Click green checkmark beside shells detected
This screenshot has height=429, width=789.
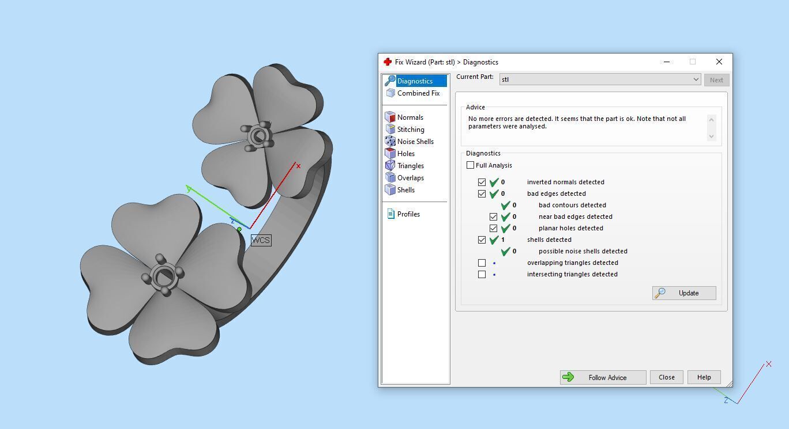(x=494, y=240)
